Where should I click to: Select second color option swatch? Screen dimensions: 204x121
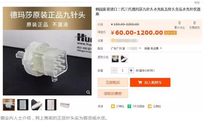click(x=124, y=59)
